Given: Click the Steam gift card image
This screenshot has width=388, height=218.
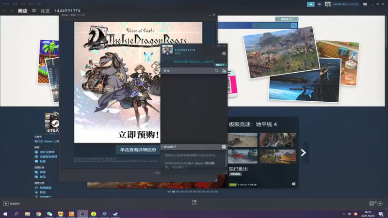Looking at the screenshot, I should tap(52, 123).
